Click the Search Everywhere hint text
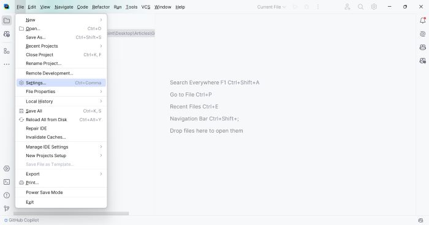429x225 pixels. click(x=214, y=83)
